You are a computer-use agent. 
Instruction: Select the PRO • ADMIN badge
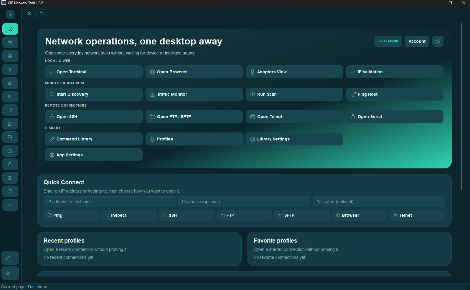388,41
